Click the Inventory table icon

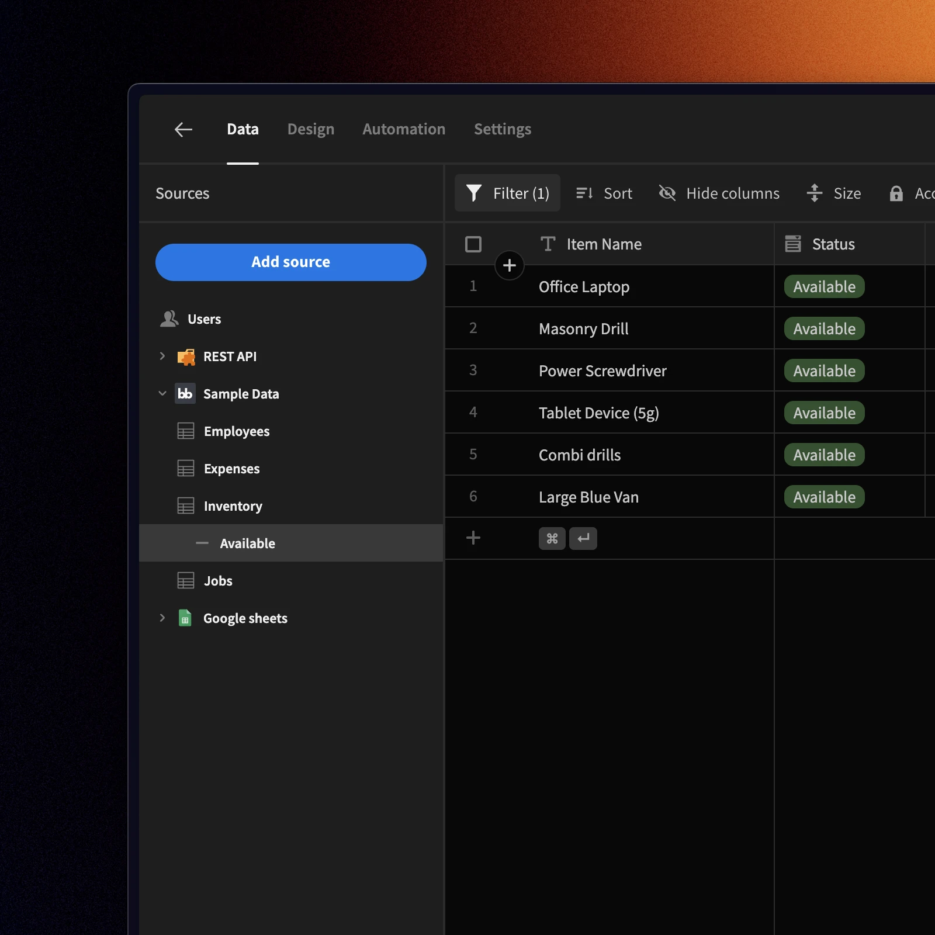[x=186, y=506]
